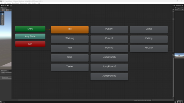This screenshot has height=103, width=184.
Task: Open the GameObject menu
Action: tap(15, 3)
